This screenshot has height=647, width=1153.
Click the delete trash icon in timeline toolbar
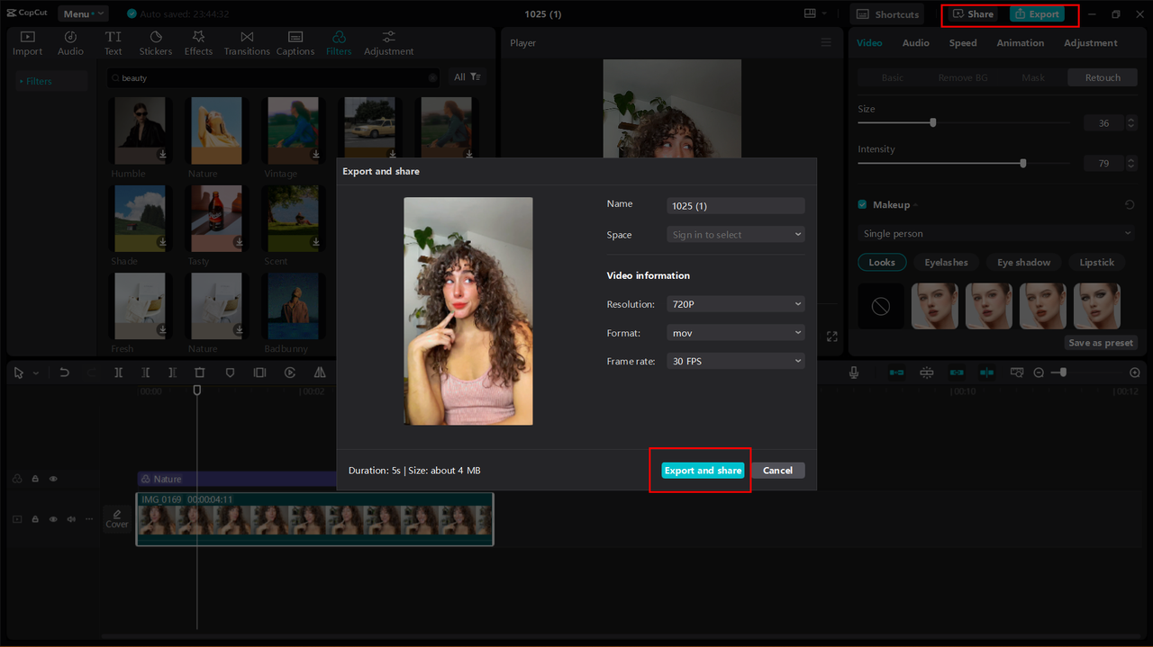200,373
